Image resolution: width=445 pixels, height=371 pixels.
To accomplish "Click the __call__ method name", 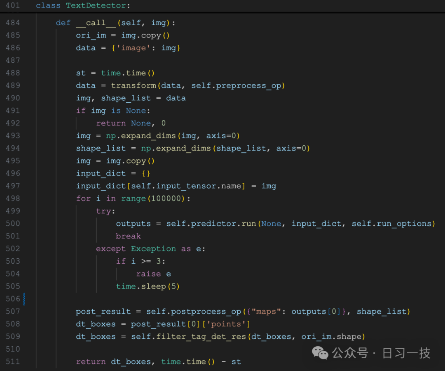I will click(x=96, y=23).
